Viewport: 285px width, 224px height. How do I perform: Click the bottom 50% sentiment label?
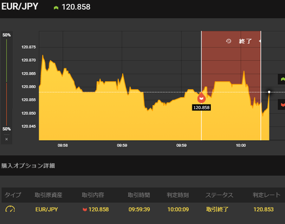point(7,129)
